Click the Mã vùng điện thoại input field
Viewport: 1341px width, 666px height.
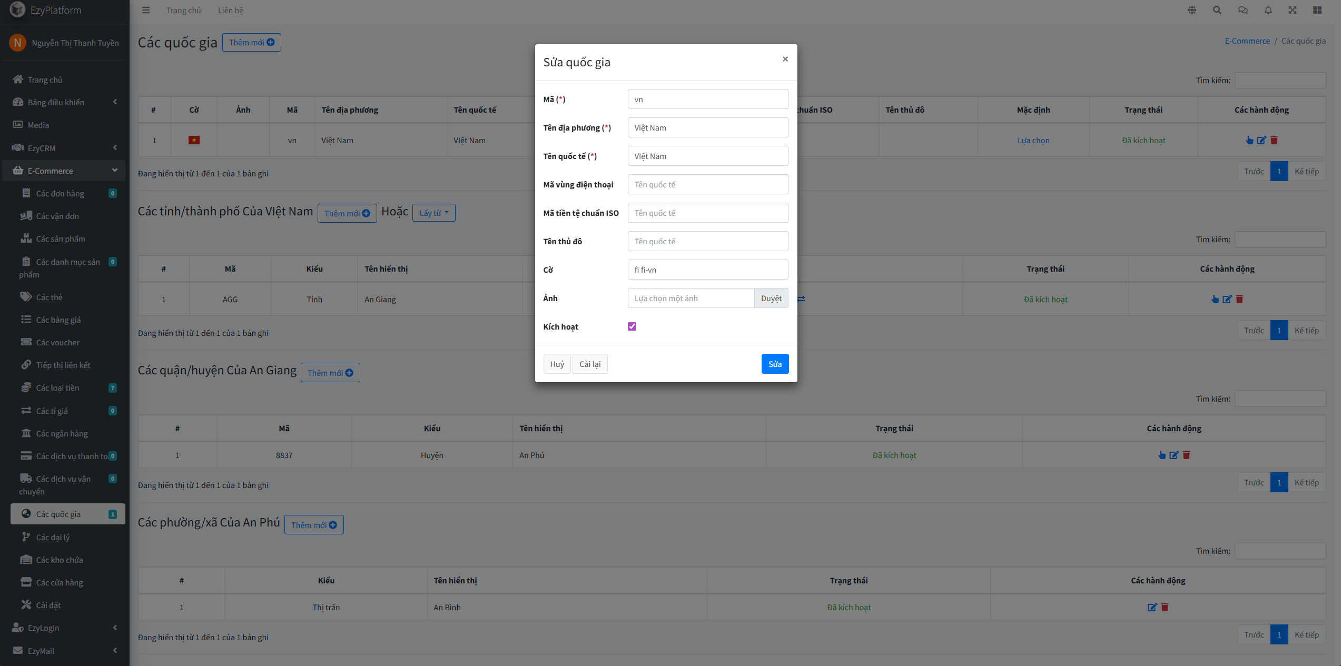click(707, 184)
